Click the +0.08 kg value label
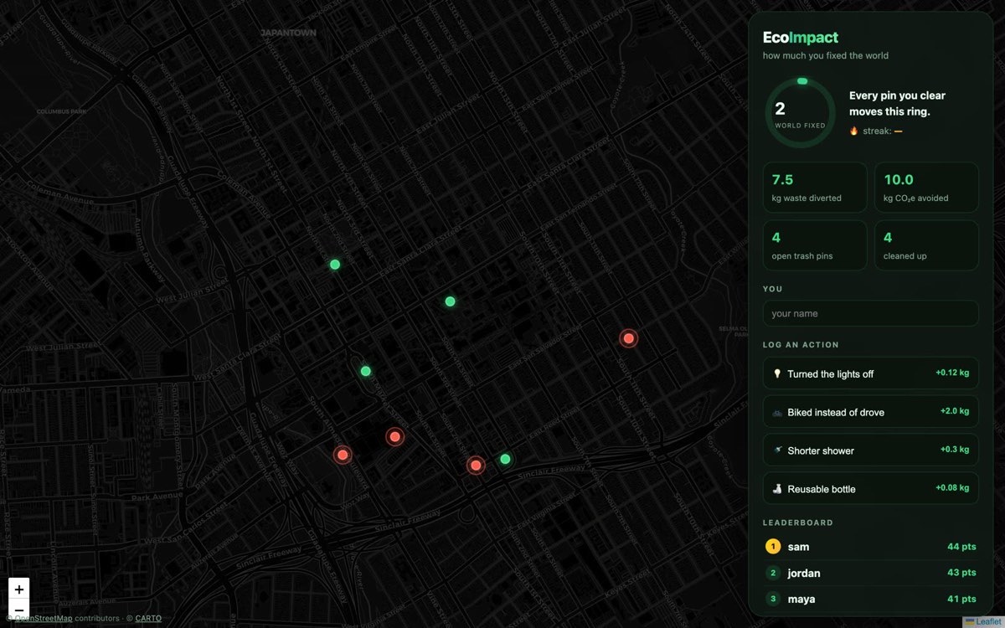 pos(952,487)
